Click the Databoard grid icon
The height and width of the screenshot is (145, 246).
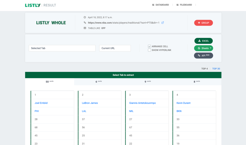click(x=153, y=5)
